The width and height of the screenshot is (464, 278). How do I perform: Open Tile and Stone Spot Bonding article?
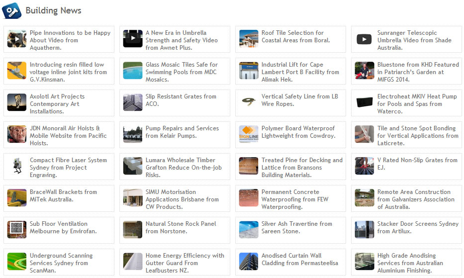click(x=418, y=136)
